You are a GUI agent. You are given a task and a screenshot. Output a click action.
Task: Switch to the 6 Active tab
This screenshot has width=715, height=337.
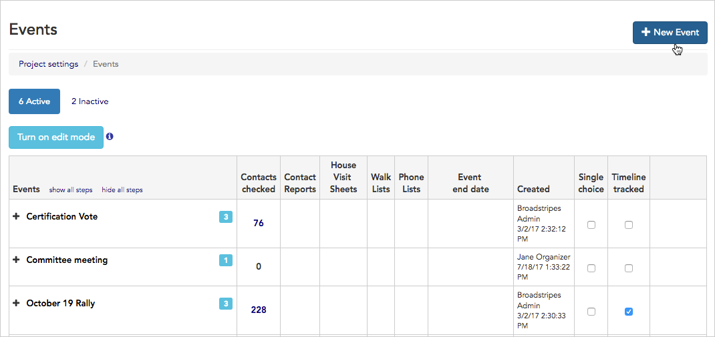coord(34,101)
